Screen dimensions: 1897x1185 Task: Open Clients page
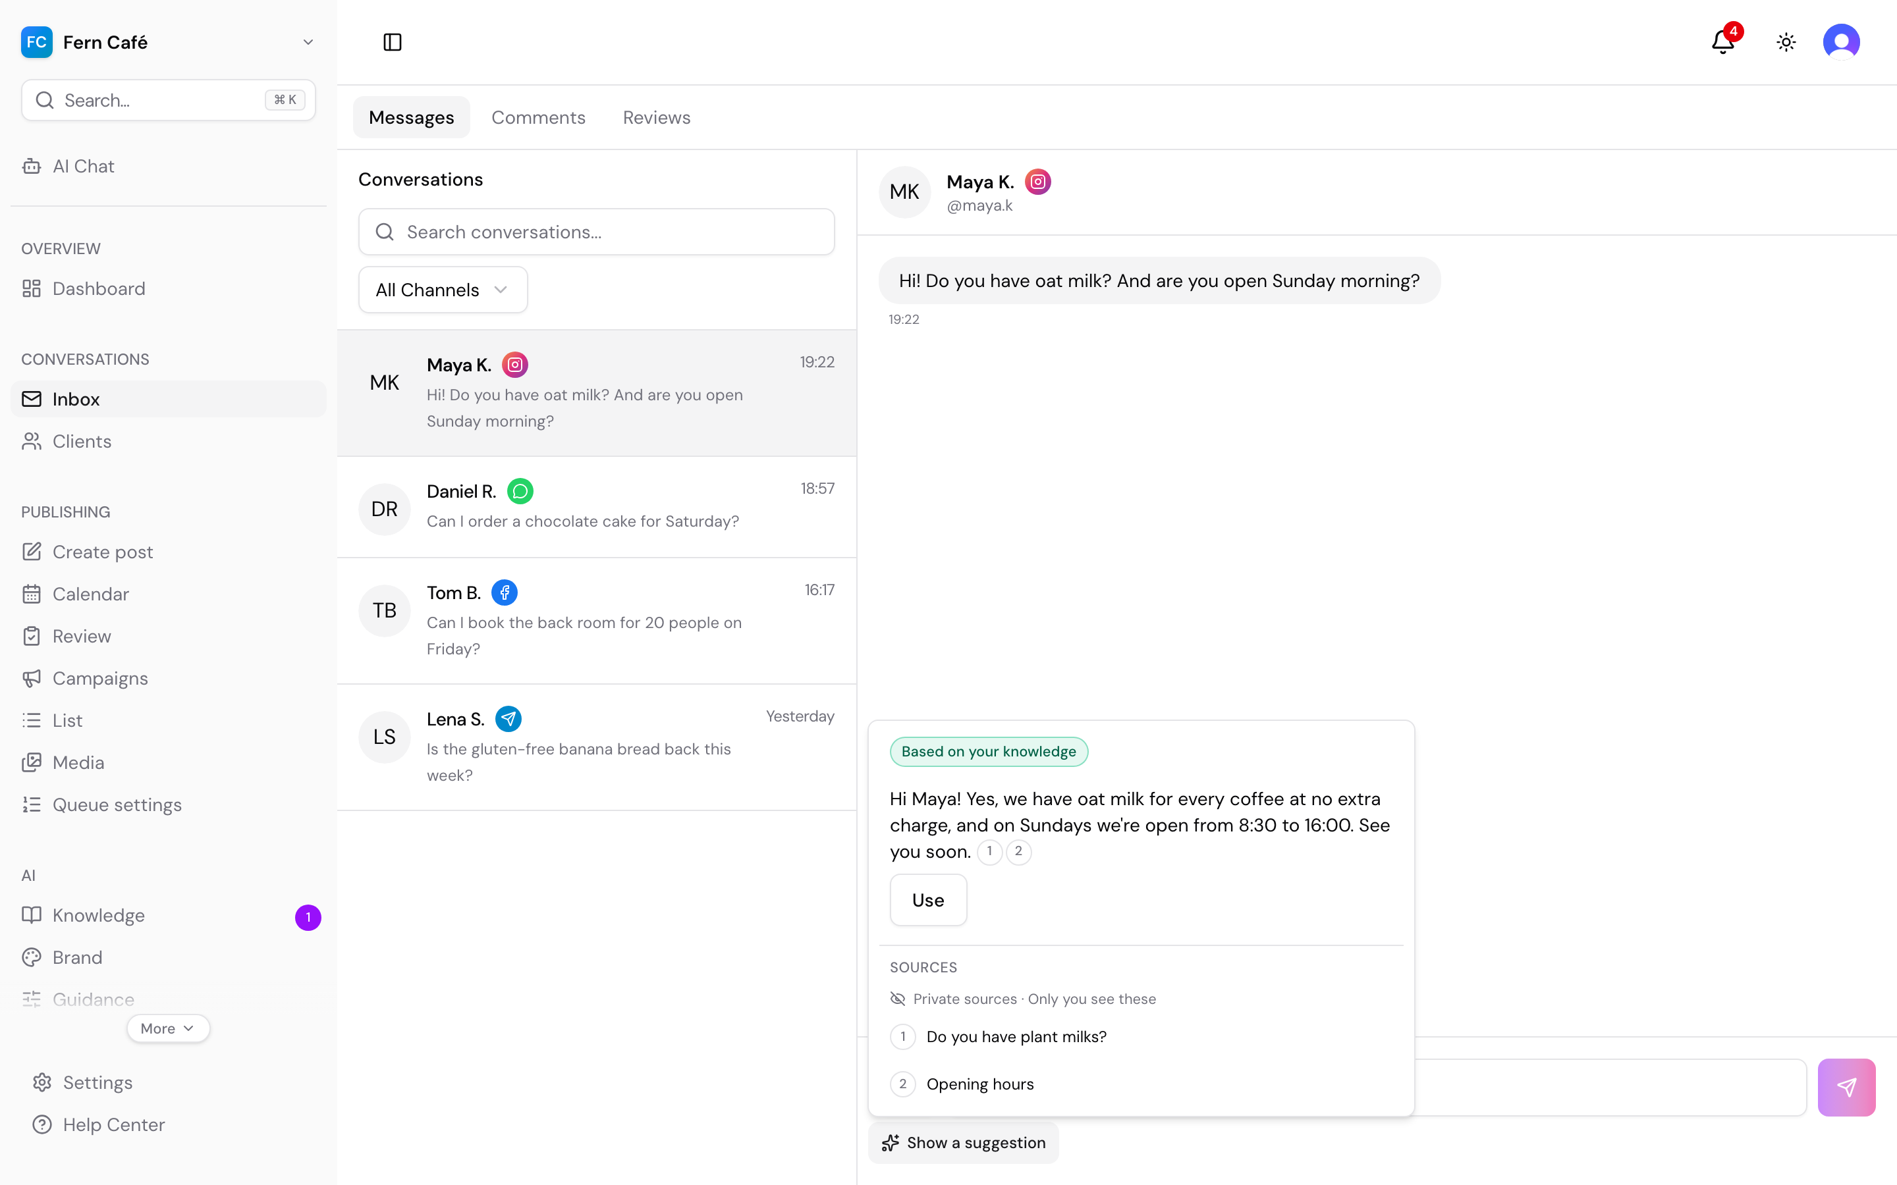tap(168, 441)
